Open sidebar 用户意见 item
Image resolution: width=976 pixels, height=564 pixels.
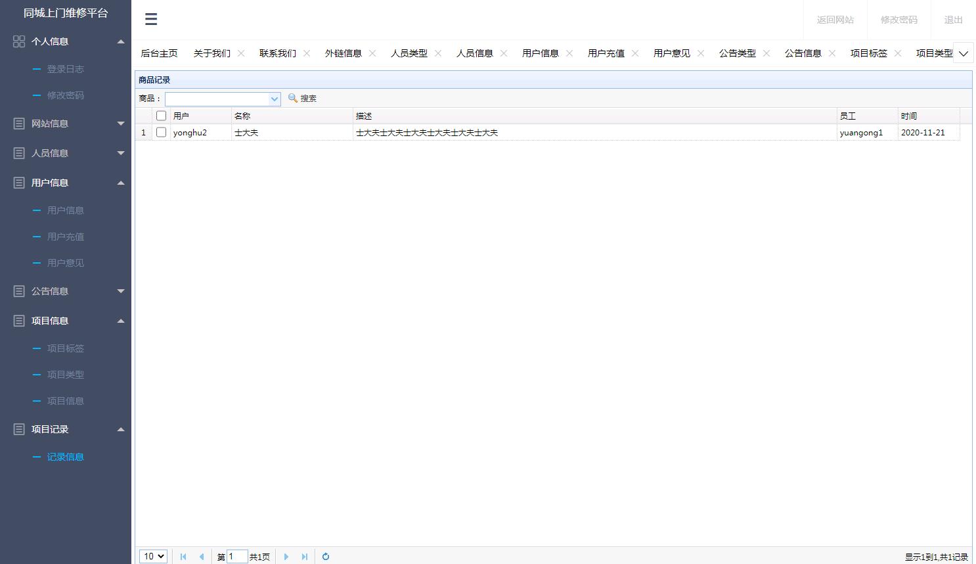pos(66,263)
